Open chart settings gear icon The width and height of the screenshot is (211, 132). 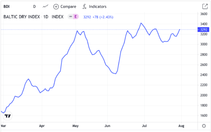click(204, 126)
